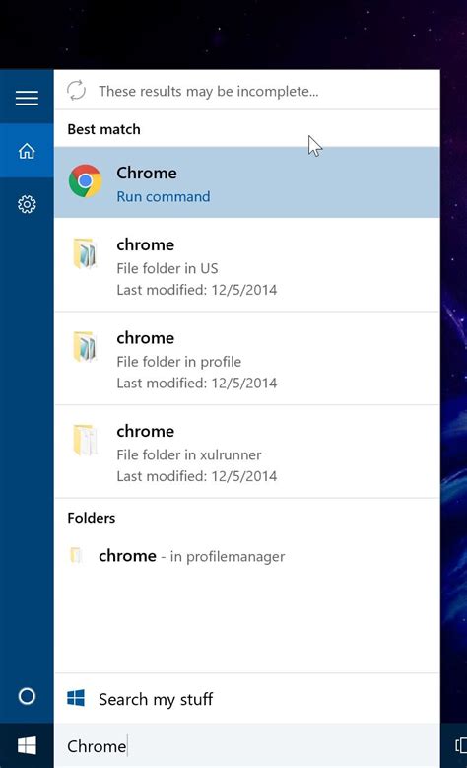Click 'These results may be incomplete...' message
Screen dimensions: 467x768
click(209, 91)
